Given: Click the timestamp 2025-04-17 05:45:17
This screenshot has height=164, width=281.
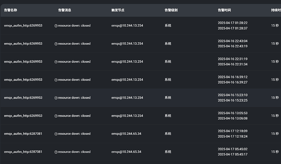Looking at the screenshot, I should [233, 155].
